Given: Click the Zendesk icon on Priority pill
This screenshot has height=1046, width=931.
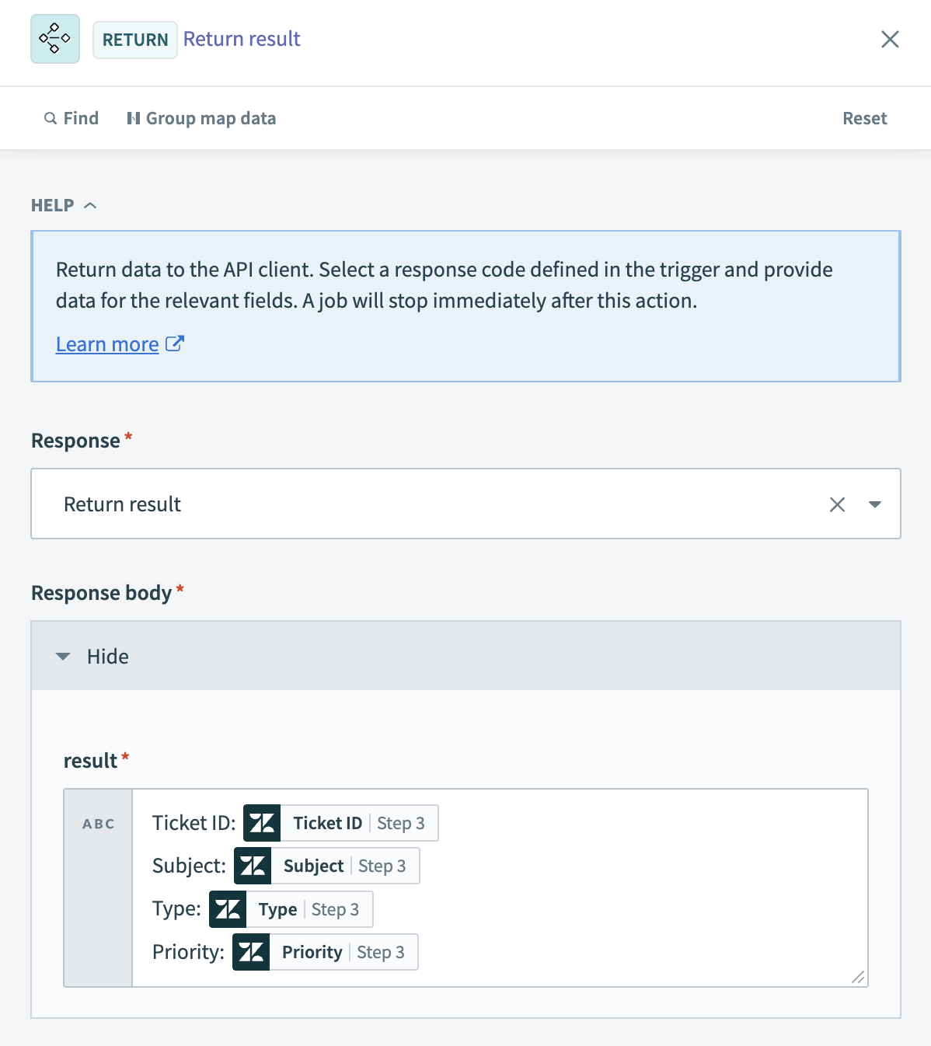Looking at the screenshot, I should (x=251, y=952).
